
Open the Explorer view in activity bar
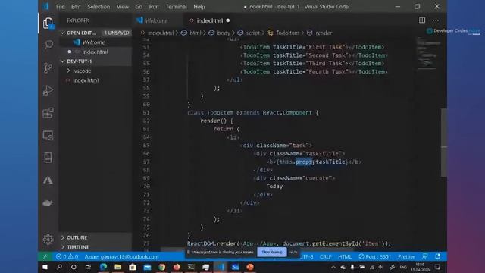[48, 24]
